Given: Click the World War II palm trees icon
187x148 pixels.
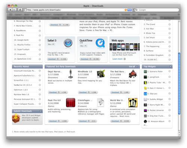Looking at the screenshot, I should (133, 103).
